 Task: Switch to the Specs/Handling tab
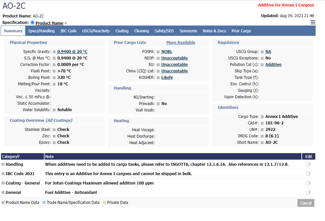coord(41,31)
